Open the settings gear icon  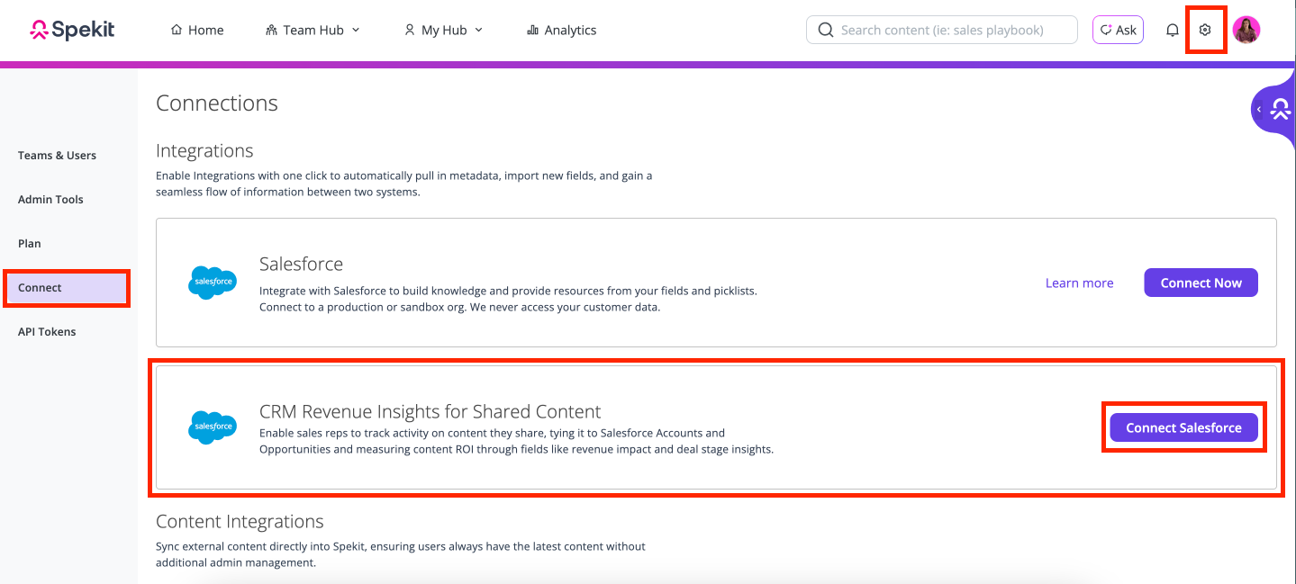pyautogui.click(x=1205, y=30)
